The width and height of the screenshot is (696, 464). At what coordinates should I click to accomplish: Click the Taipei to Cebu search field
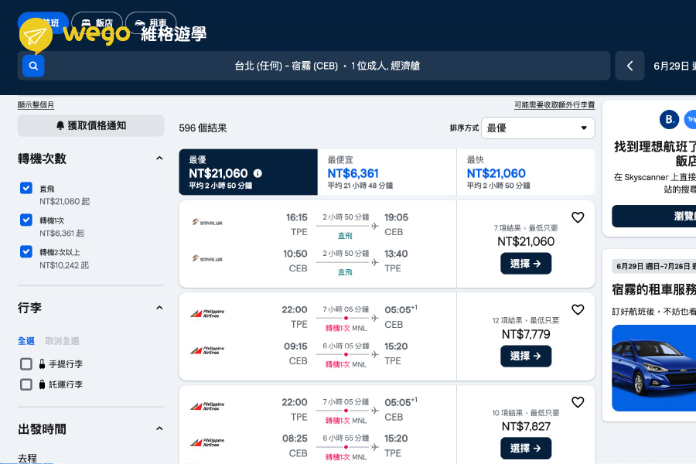(x=327, y=67)
